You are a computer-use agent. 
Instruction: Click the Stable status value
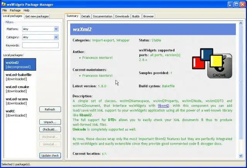pos(156,40)
